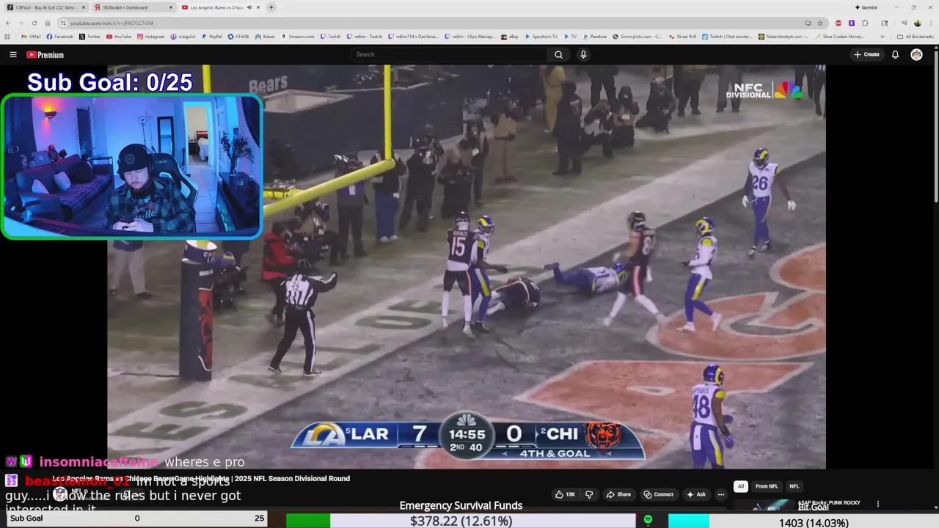The width and height of the screenshot is (939, 528).
Task: Share the Rams vs Bears video
Action: coord(618,494)
